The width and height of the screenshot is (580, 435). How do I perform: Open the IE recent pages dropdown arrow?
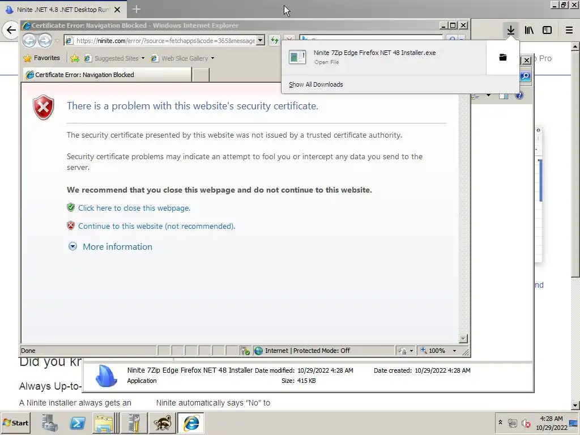point(57,40)
